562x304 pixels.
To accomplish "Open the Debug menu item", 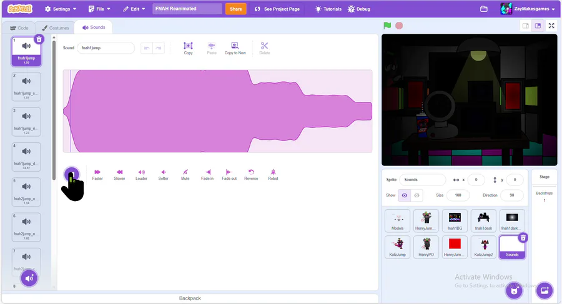I will [359, 9].
